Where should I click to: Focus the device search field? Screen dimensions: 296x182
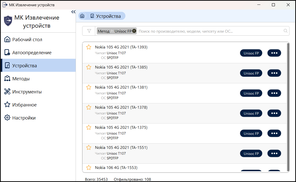[x=210, y=31]
